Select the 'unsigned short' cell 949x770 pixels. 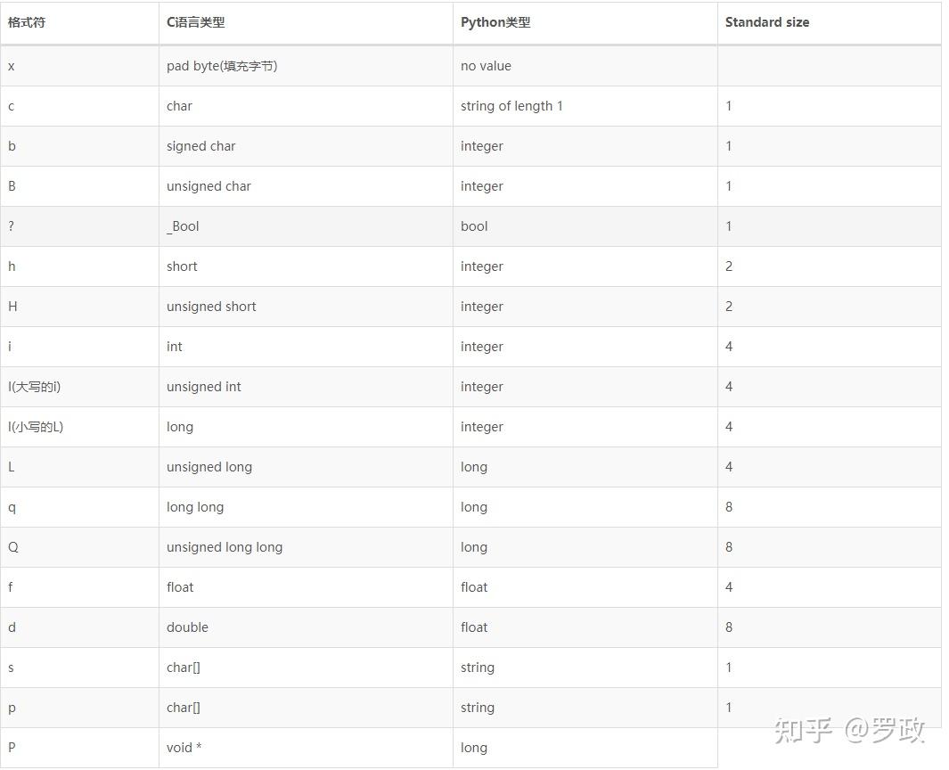point(211,307)
